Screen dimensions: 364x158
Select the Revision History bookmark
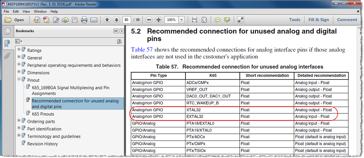[43, 144]
